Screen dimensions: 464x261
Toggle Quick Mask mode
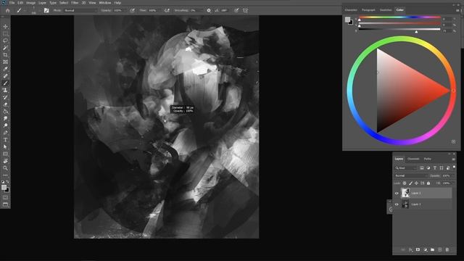5,197
